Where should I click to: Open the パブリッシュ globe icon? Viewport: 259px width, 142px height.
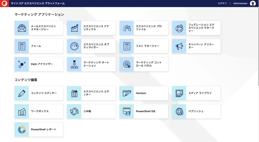pos(179,111)
